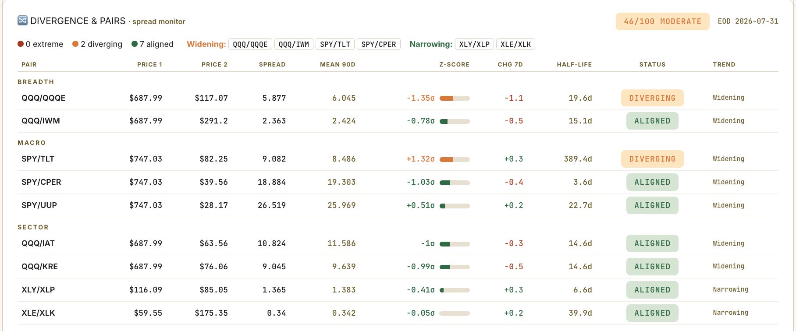Viewport: 796px width, 331px height.
Task: Select the QQQ/IWM chip in the Widening list
Action: pyautogui.click(x=294, y=44)
